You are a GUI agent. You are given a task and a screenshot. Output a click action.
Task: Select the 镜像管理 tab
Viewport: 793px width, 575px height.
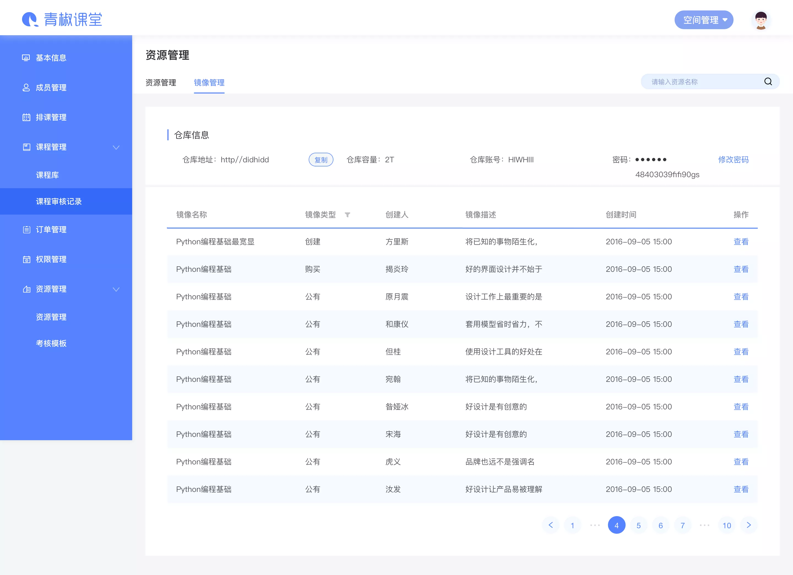[x=209, y=83]
